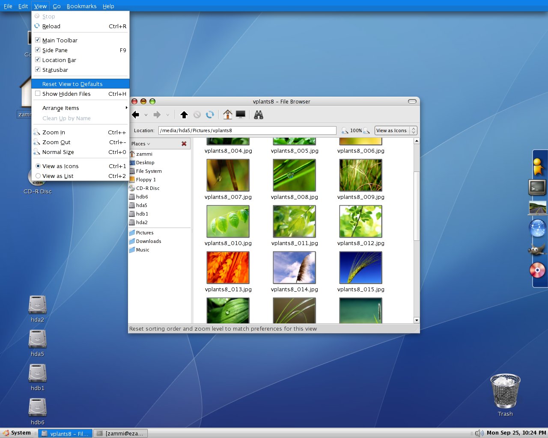Click the Back arrow in the toolbar

point(136,115)
